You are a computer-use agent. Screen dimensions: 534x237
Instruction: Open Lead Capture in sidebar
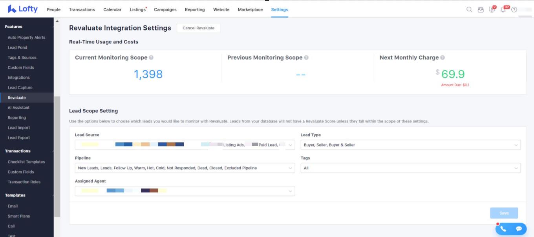click(20, 88)
